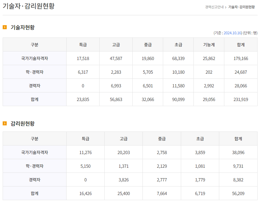
Task: Click value 202 in 기능계 column
Action: (209, 72)
